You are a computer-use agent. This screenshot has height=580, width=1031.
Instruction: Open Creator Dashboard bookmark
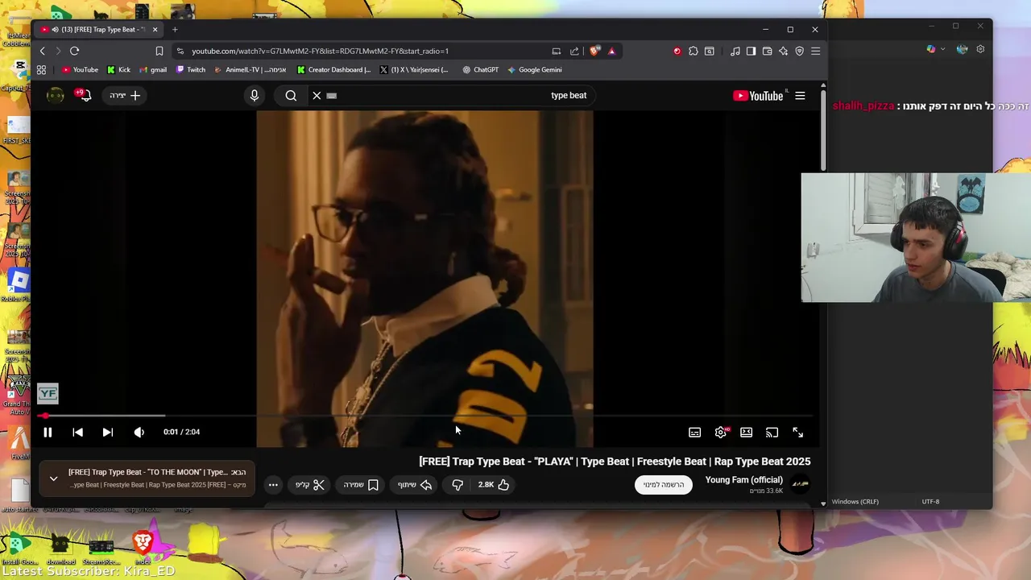(334, 70)
